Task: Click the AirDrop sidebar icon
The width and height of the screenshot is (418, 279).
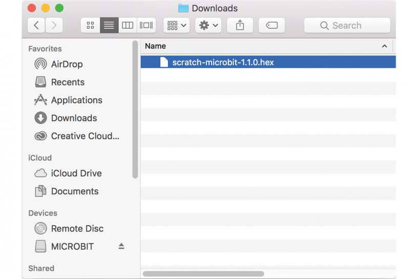Action: click(40, 64)
